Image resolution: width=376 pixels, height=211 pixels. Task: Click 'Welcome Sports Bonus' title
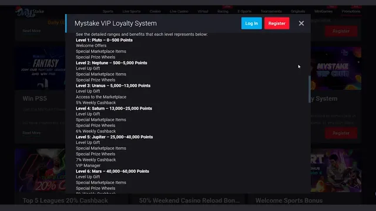(x=289, y=200)
